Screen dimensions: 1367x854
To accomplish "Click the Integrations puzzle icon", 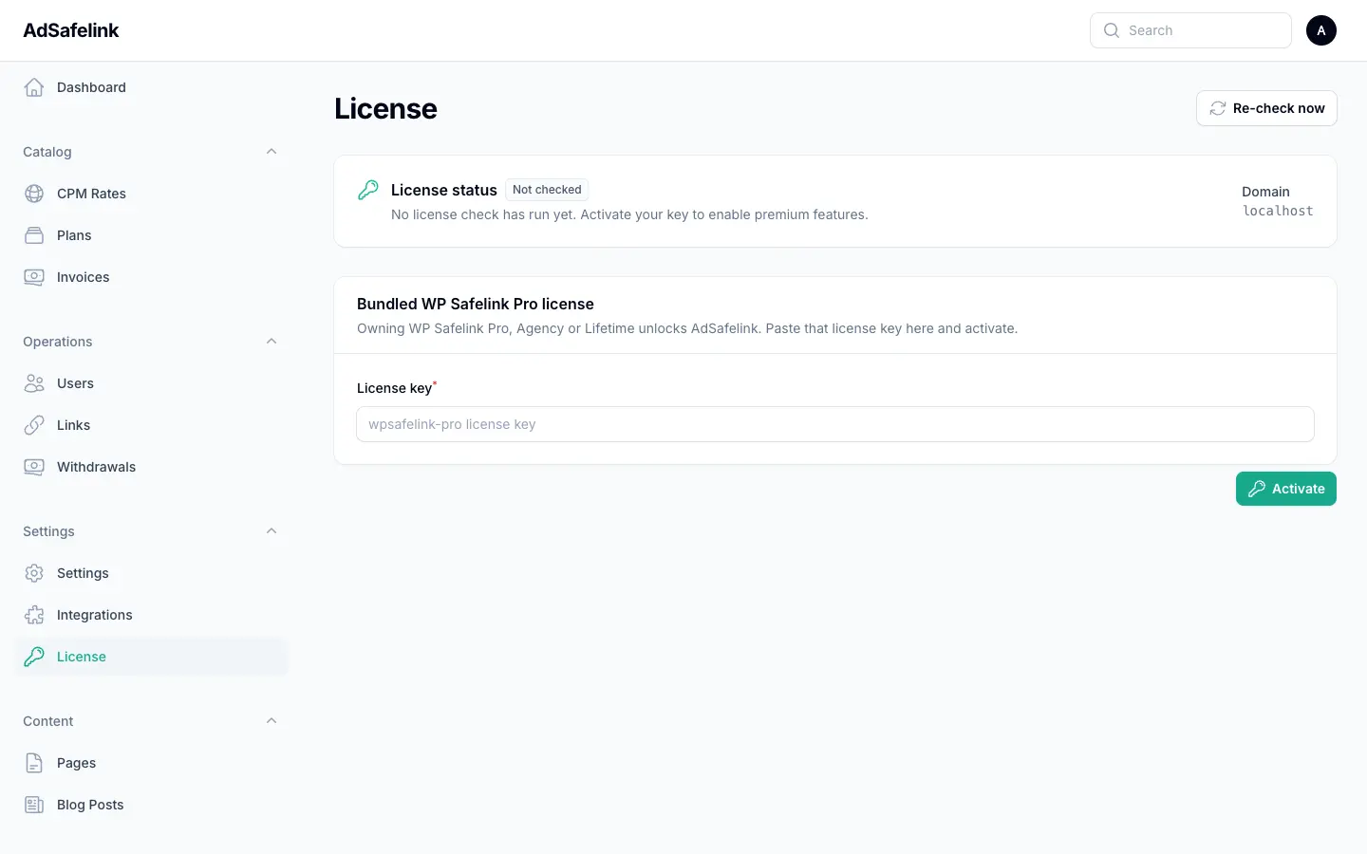I will (34, 615).
